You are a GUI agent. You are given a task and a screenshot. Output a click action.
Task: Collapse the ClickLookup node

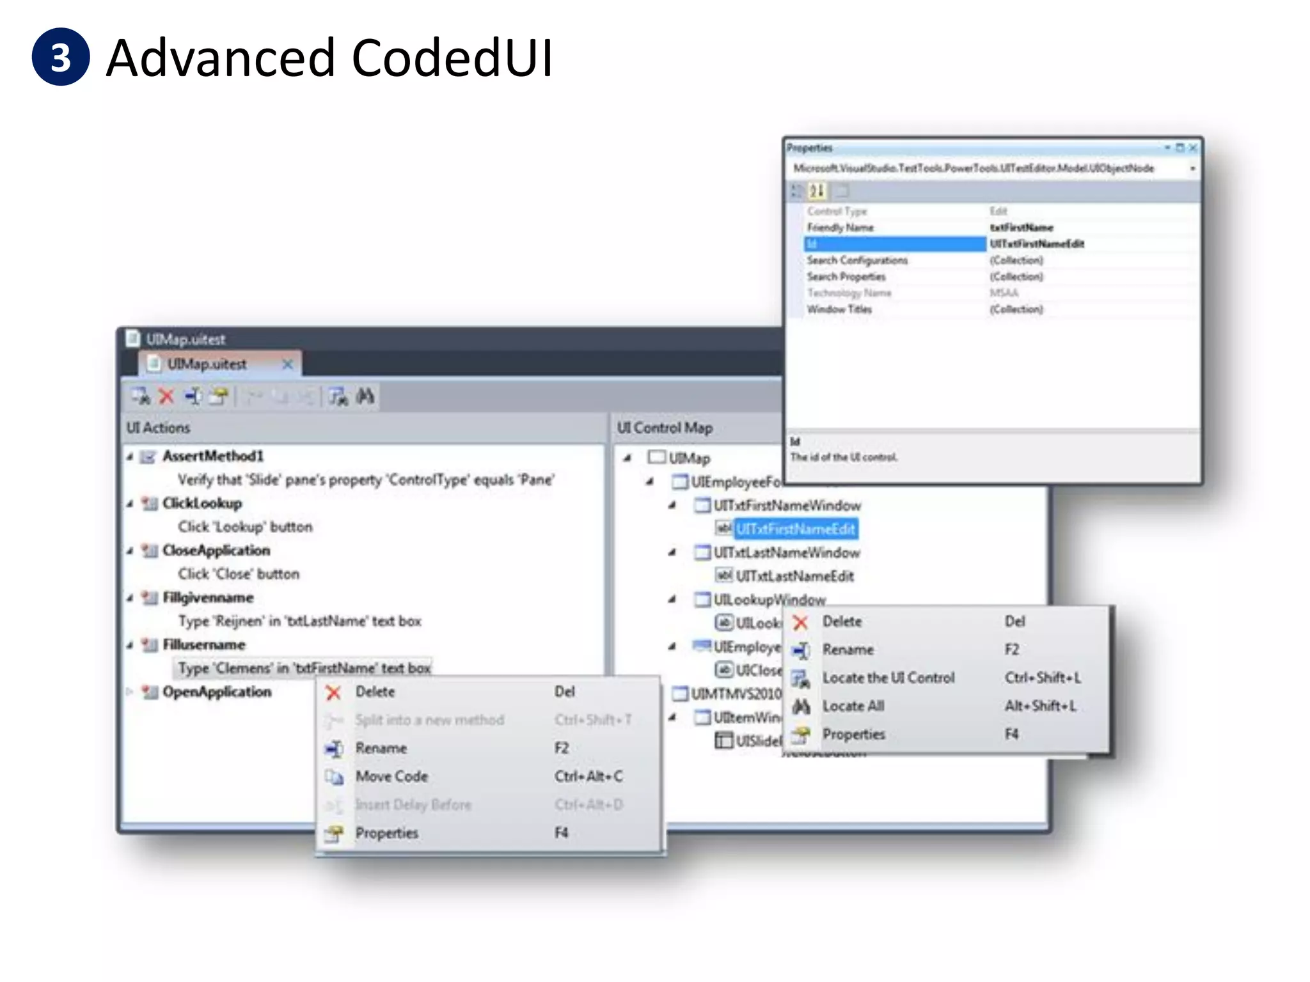click(x=130, y=504)
